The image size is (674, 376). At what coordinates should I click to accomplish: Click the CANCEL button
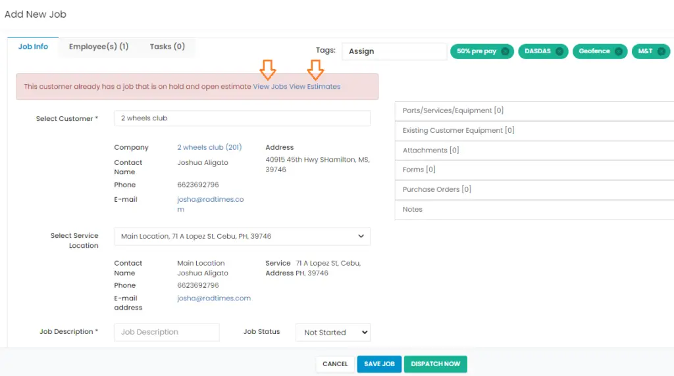click(x=335, y=364)
